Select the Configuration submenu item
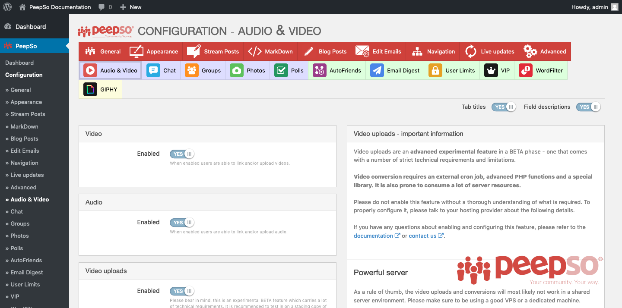622x308 pixels. point(24,75)
